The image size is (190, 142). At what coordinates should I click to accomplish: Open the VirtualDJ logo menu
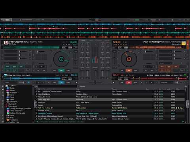point(6,20)
